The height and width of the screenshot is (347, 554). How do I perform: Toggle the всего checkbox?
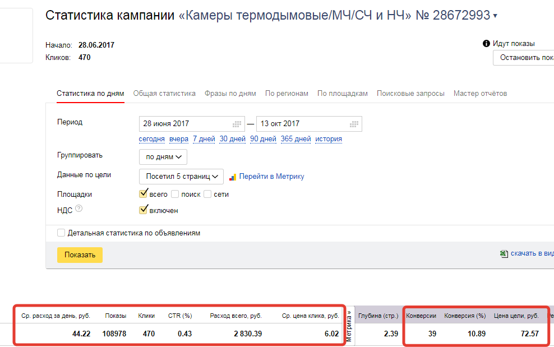(143, 193)
